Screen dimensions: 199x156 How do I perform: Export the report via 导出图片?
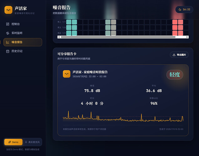[x=179, y=55]
